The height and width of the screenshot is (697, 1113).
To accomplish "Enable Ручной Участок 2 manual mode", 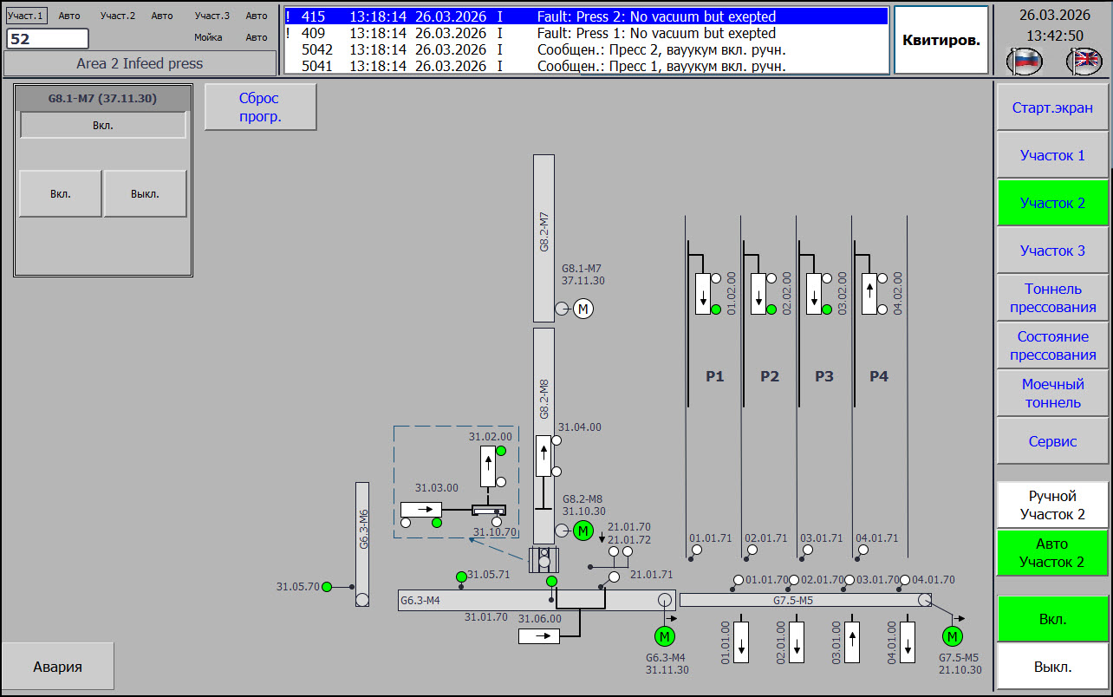I will coord(1052,505).
